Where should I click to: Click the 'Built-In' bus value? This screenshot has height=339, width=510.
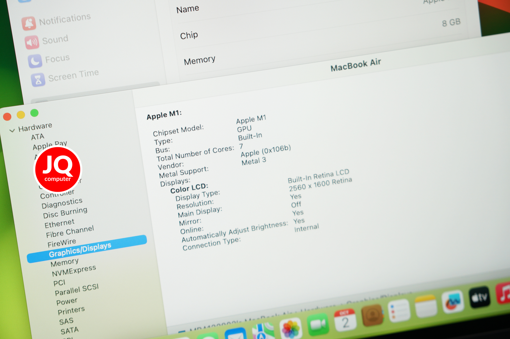coord(250,137)
